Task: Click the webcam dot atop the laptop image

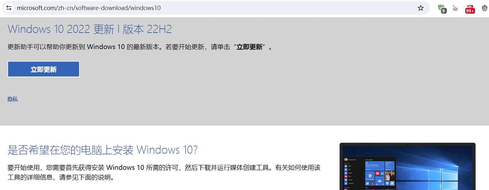Action: point(407,144)
